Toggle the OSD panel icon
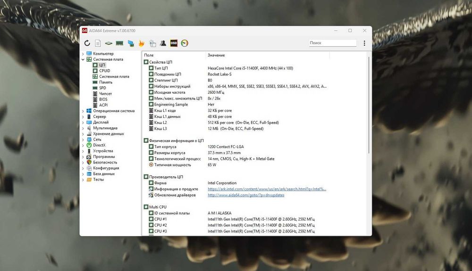Image resolution: width=472 pixels, height=271 pixels. (174, 43)
